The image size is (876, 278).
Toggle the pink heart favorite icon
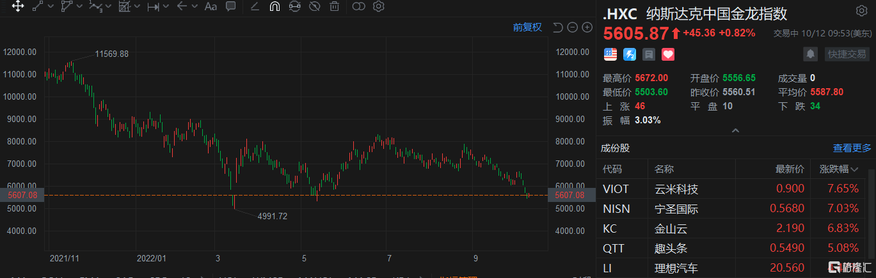tap(668, 54)
